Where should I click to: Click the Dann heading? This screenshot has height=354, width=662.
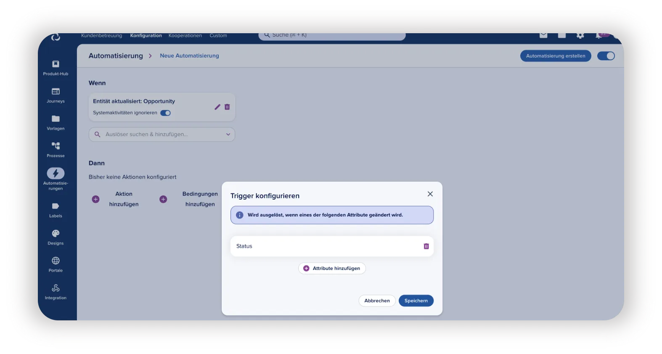coord(96,163)
